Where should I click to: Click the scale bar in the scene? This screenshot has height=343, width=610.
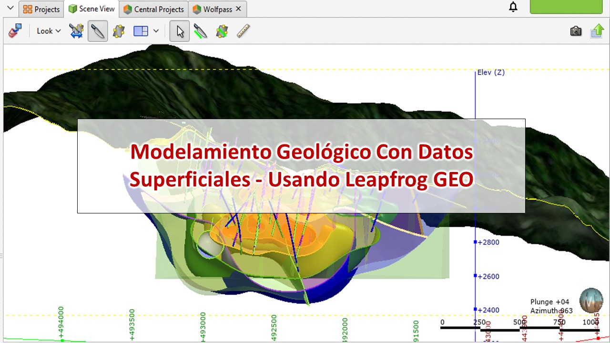tap(520, 325)
